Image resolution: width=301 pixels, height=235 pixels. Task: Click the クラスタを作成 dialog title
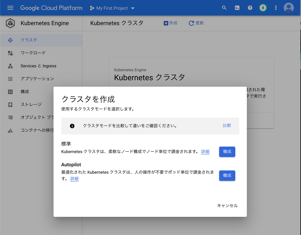click(88, 99)
